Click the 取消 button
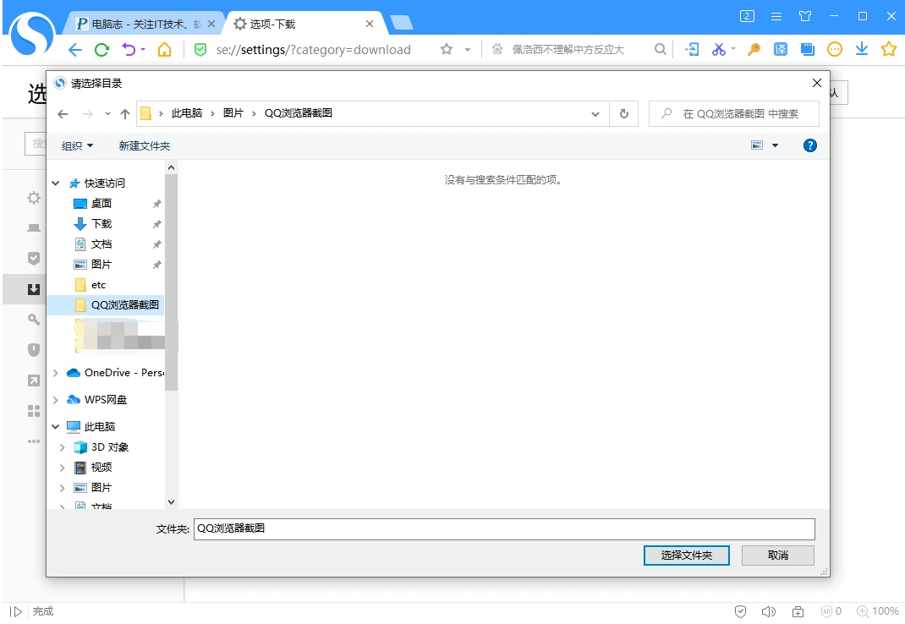Viewport: 905px width, 624px height. coord(777,556)
